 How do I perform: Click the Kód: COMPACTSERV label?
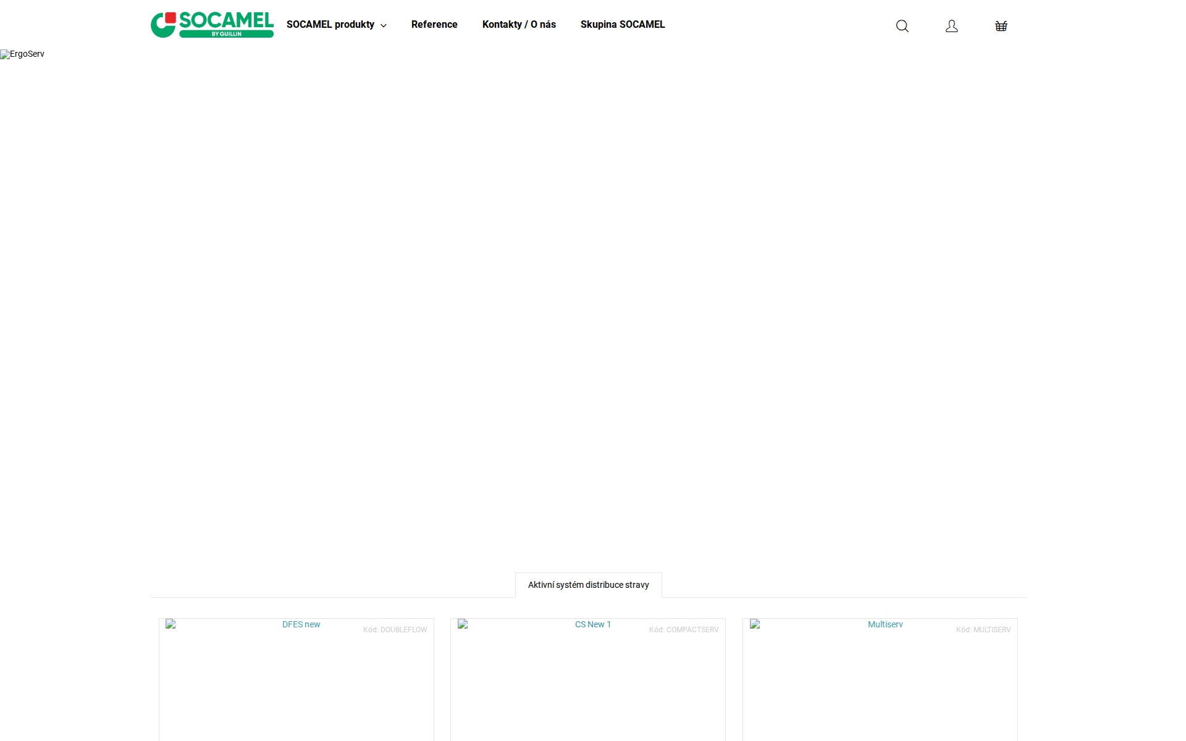(x=683, y=630)
